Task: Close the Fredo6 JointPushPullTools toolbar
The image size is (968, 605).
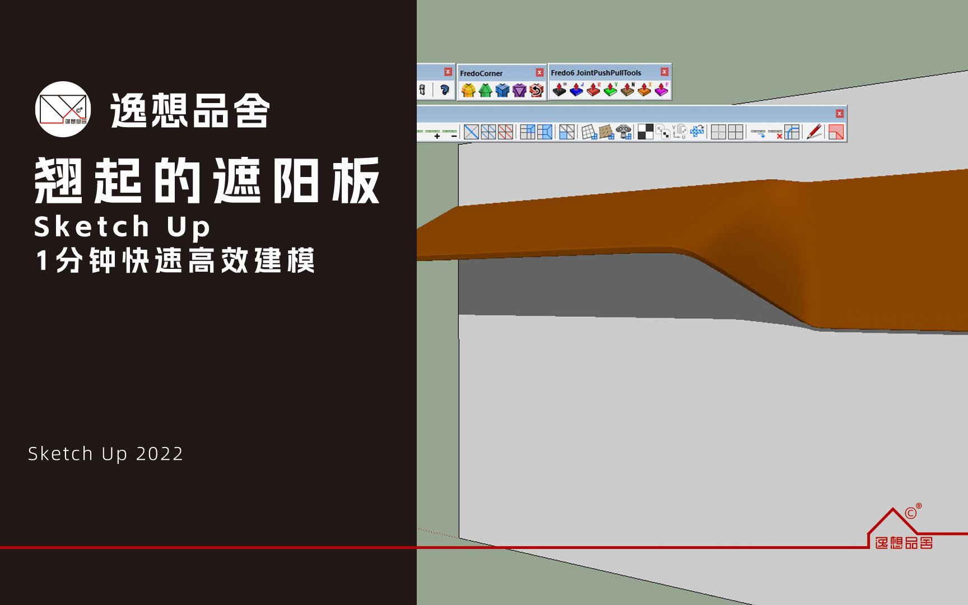Action: (x=664, y=72)
